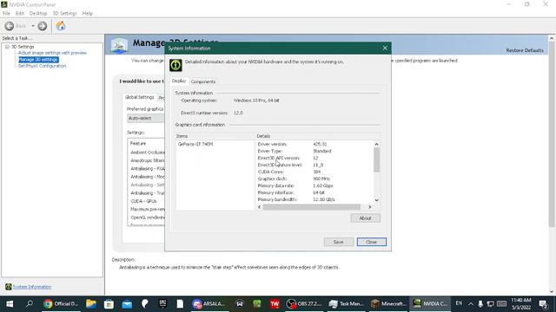The image size is (556, 312).
Task: Select Adjust image settings with preview
Action: coord(52,53)
